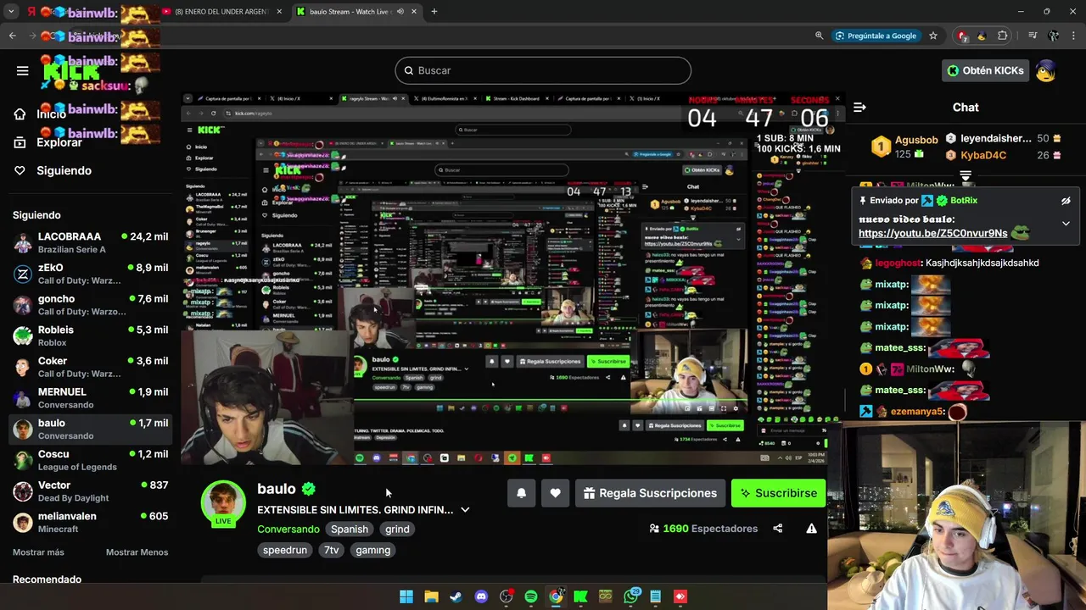Screen dimensions: 1086x610
Task: Click Regala Suscripciones button
Action: point(650,493)
